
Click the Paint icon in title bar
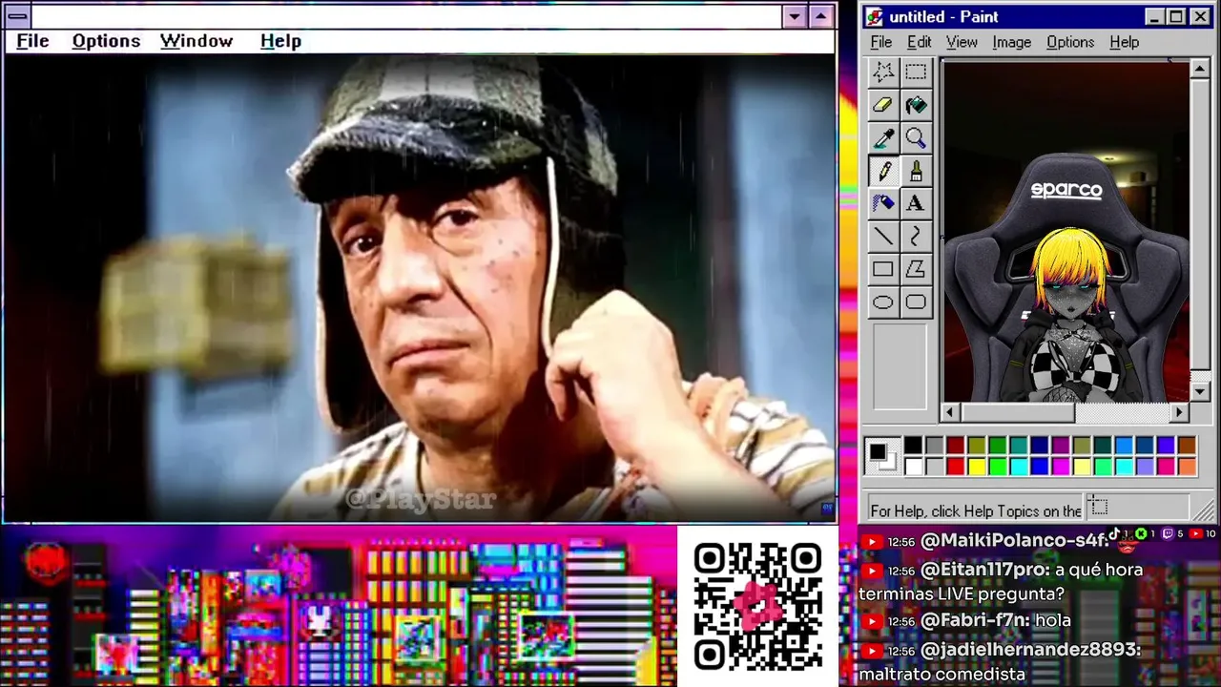point(875,17)
